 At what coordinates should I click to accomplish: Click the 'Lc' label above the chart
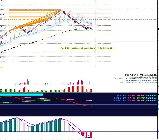(x=96, y=1)
